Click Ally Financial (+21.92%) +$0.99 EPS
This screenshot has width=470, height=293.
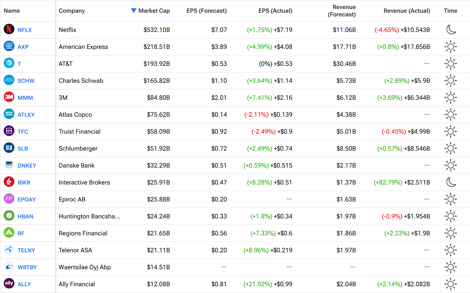point(268,284)
